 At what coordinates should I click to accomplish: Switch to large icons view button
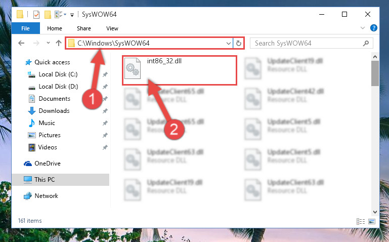tap(372, 221)
